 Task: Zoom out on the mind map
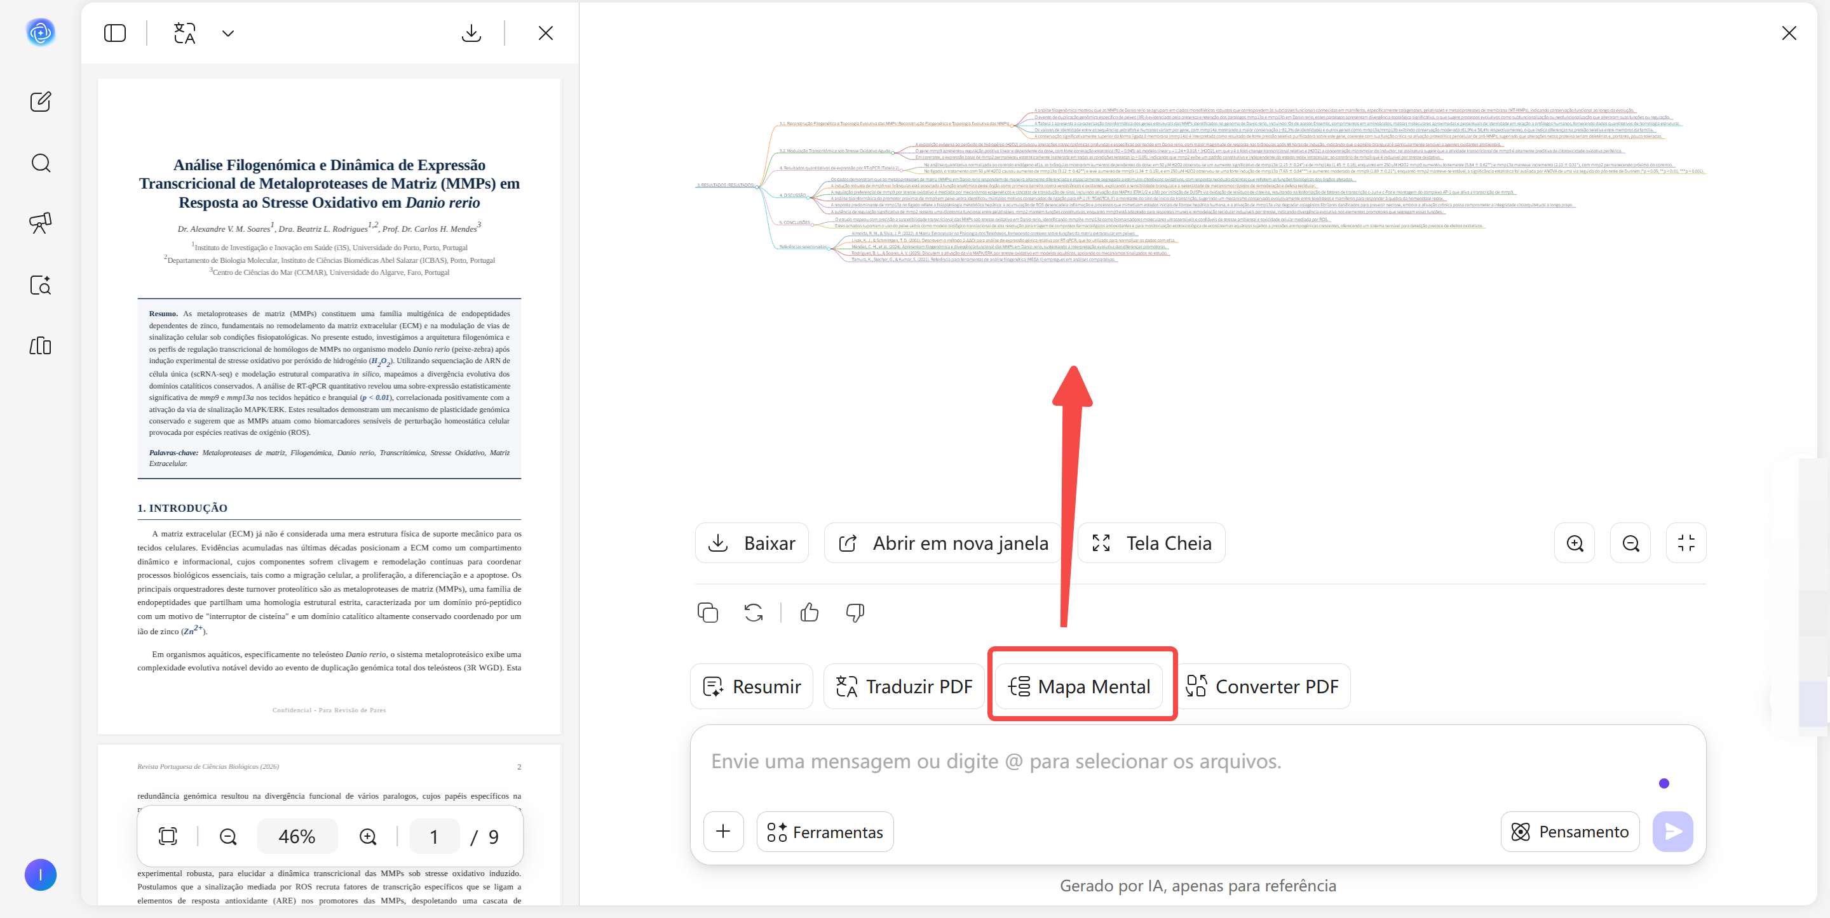(x=1630, y=543)
